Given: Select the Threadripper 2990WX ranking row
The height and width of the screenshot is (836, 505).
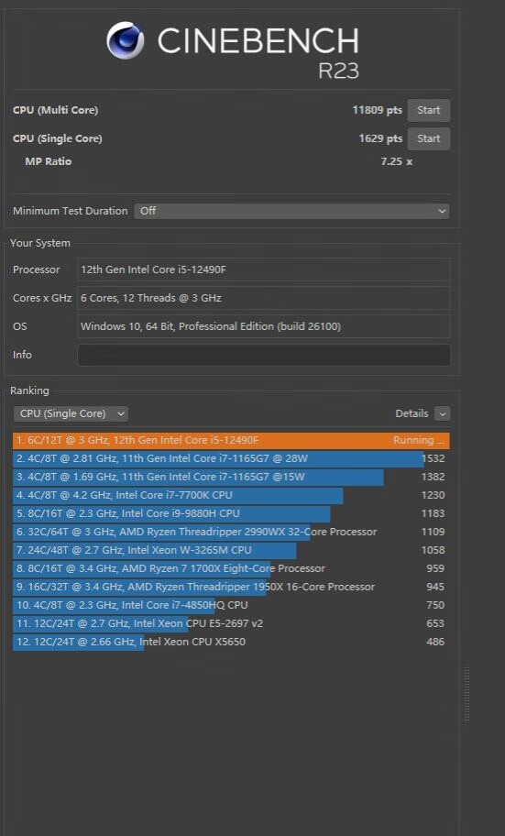Looking at the screenshot, I should 231,532.
